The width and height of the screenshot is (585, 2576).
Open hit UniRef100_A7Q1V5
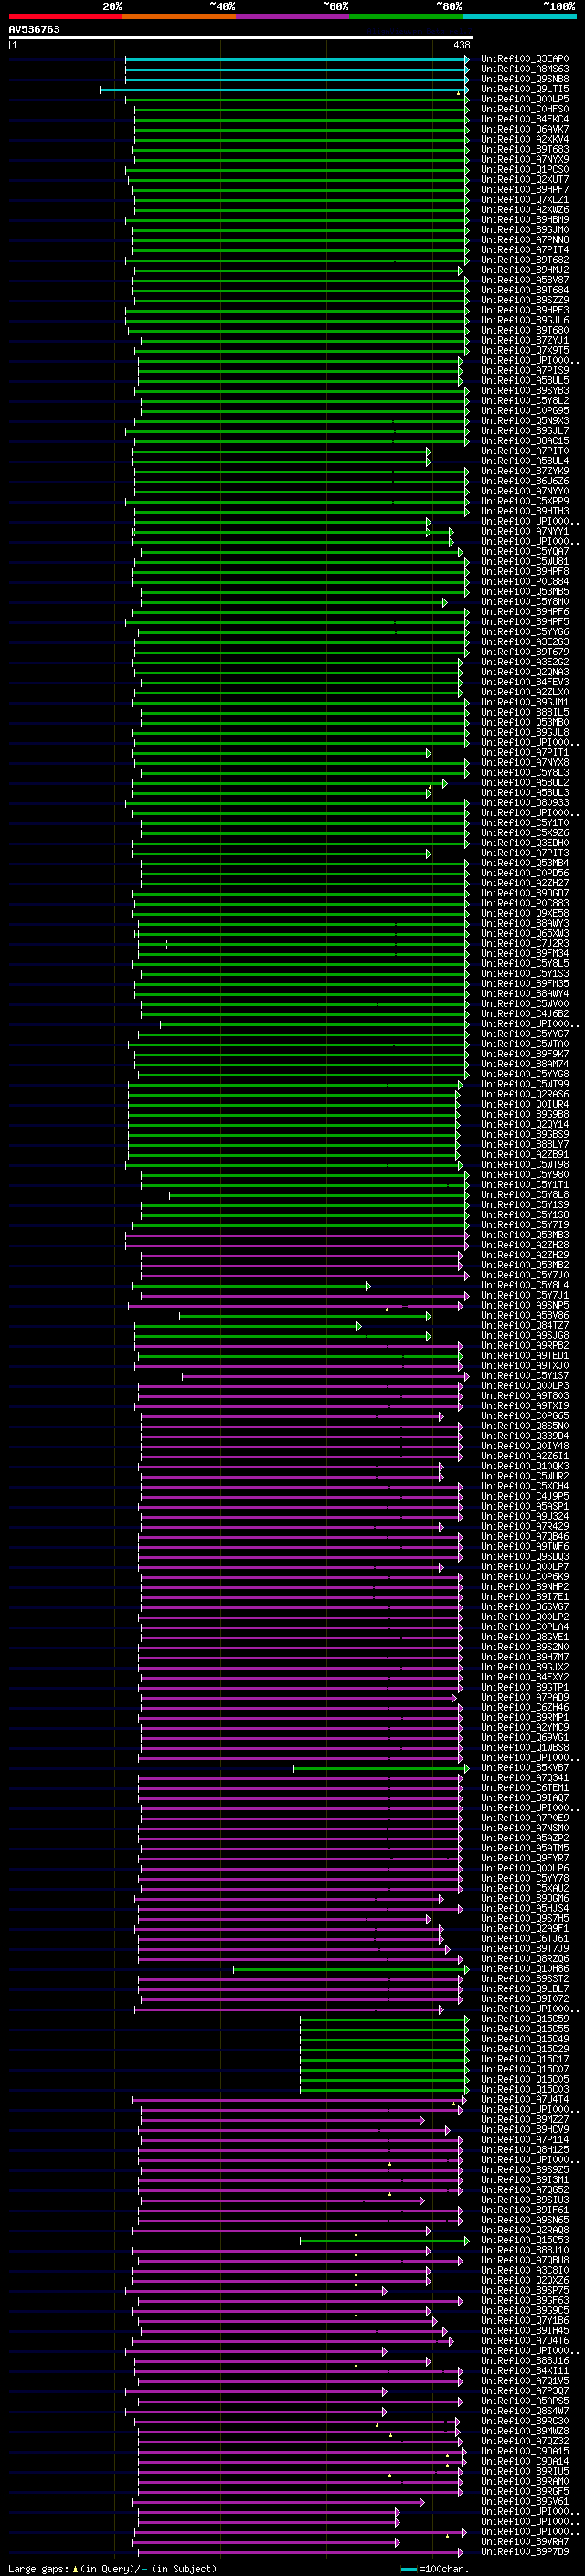click(x=525, y=2380)
